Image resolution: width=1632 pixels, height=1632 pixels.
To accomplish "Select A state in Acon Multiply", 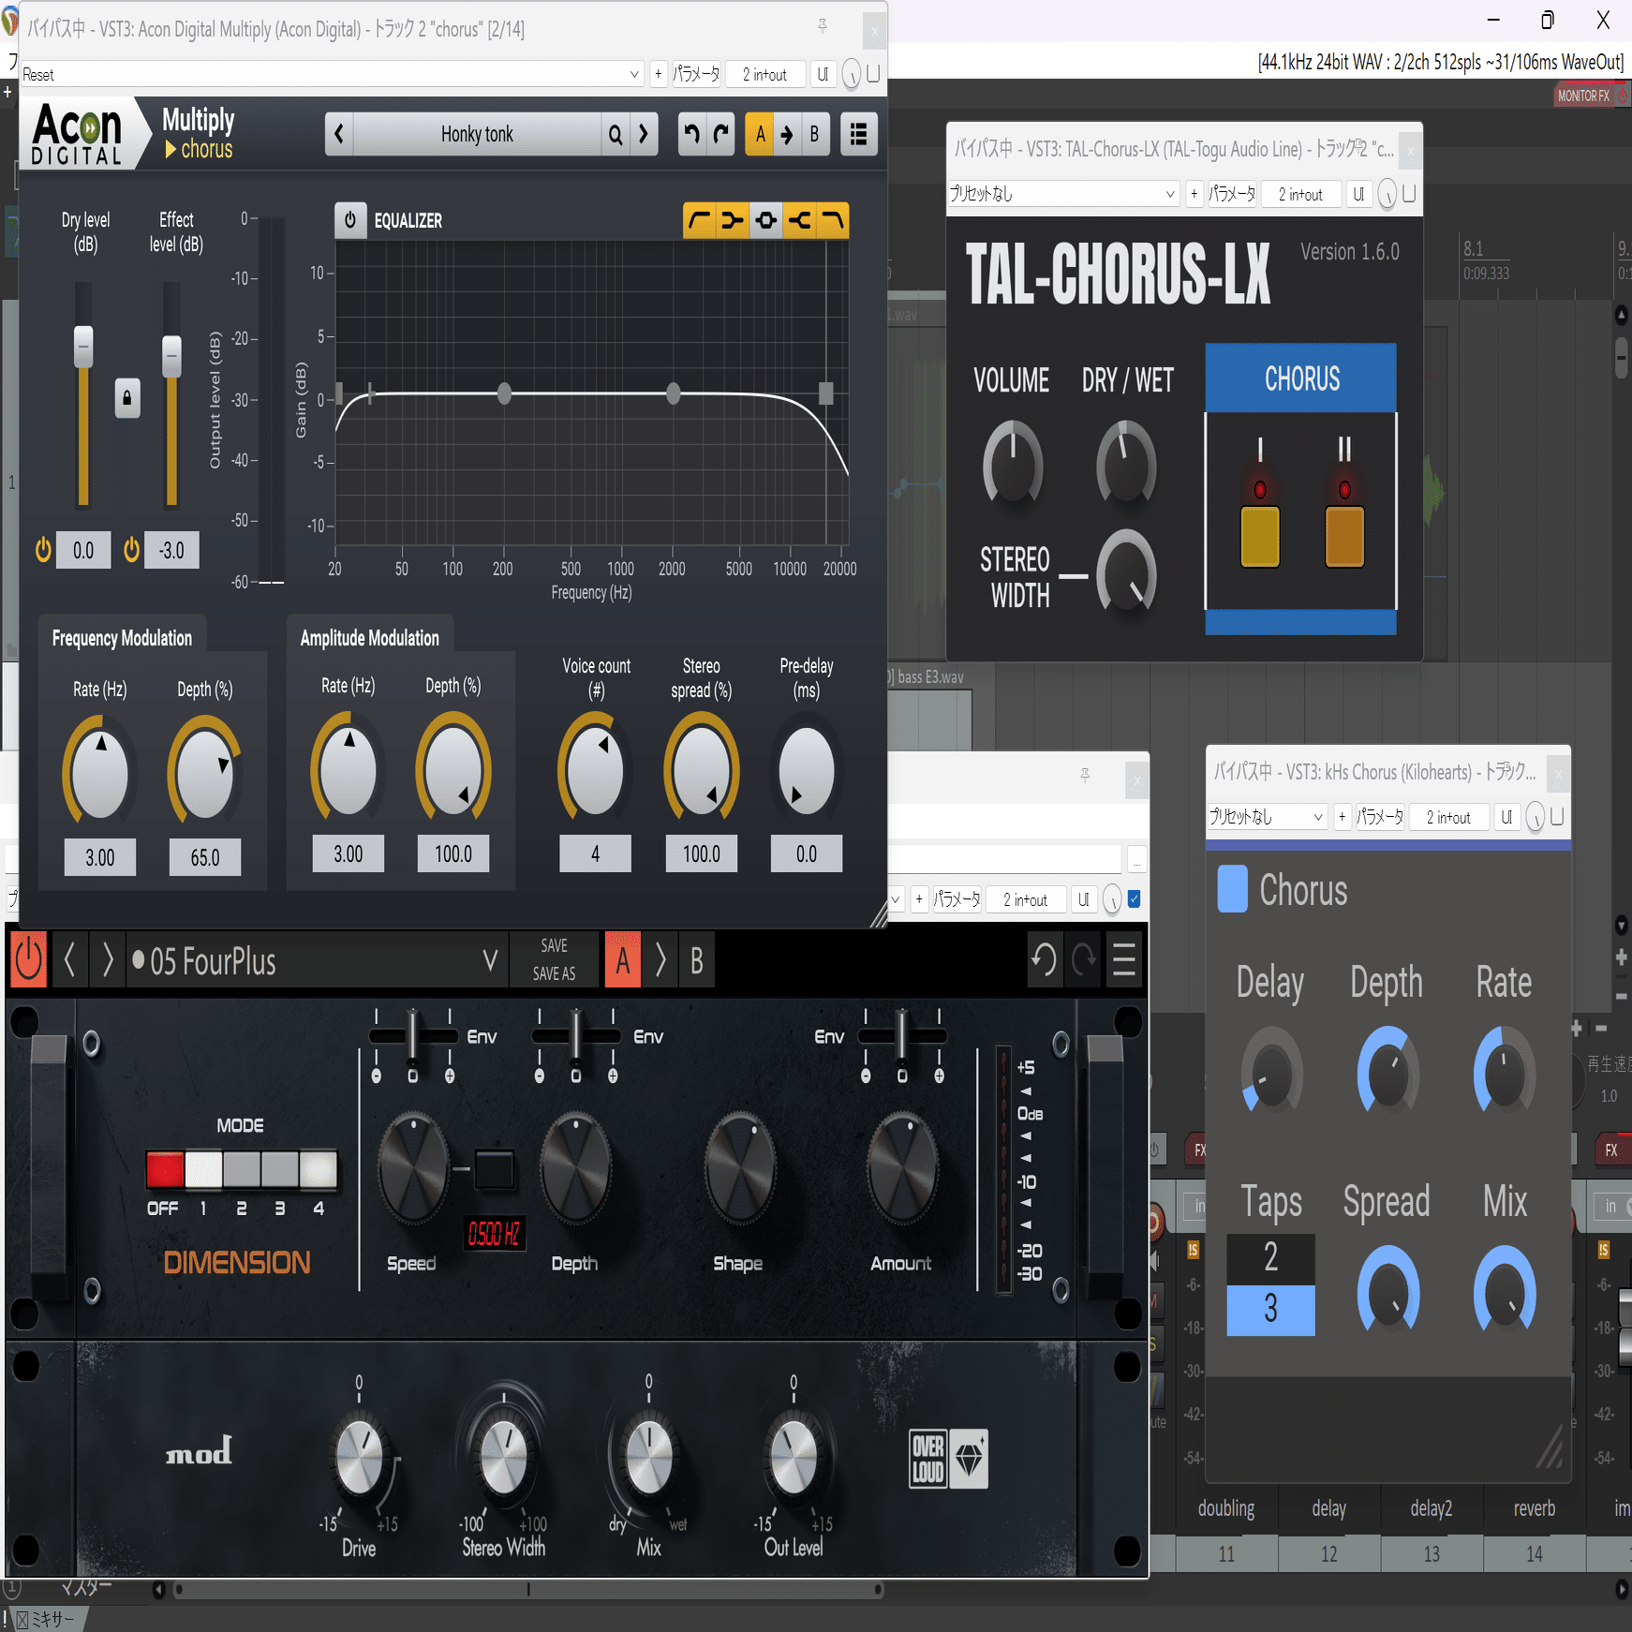I will [x=760, y=134].
